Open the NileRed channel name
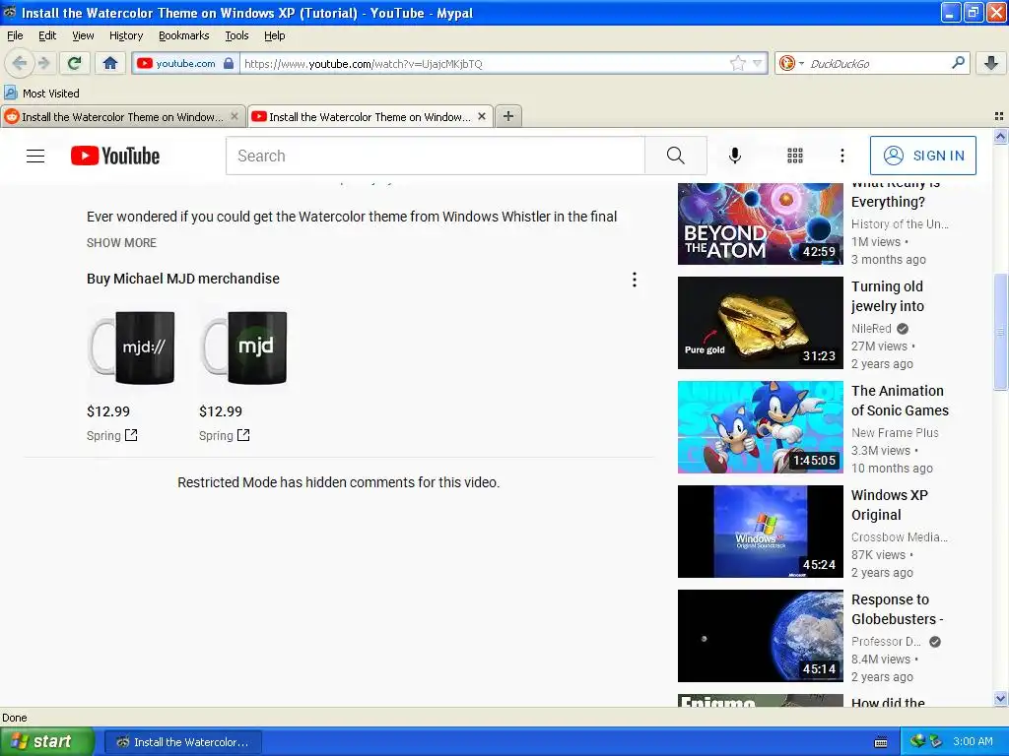 click(871, 329)
